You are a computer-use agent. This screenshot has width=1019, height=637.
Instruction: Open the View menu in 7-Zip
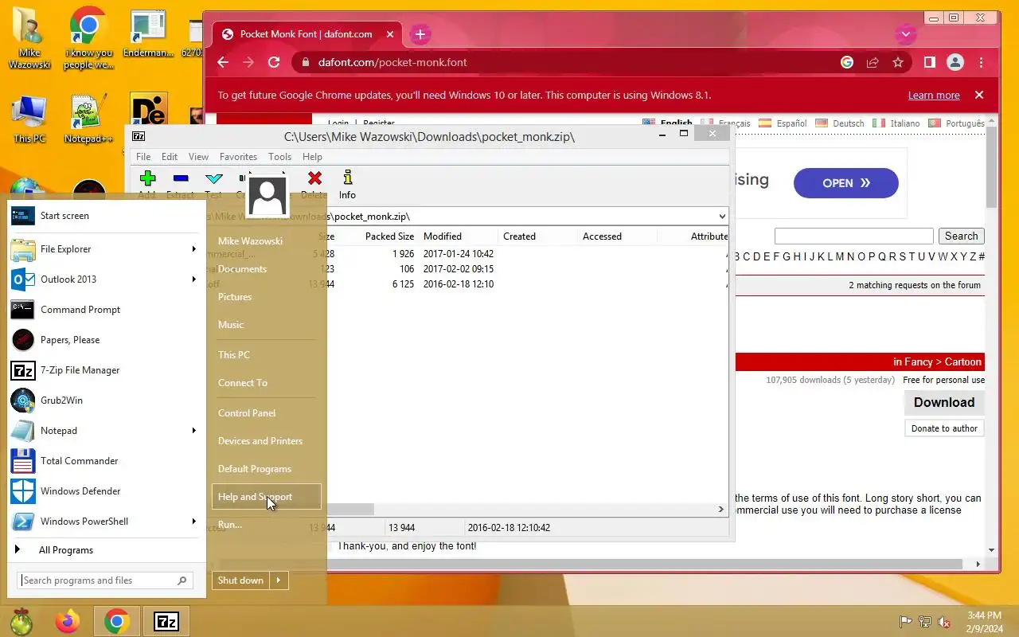click(x=198, y=157)
